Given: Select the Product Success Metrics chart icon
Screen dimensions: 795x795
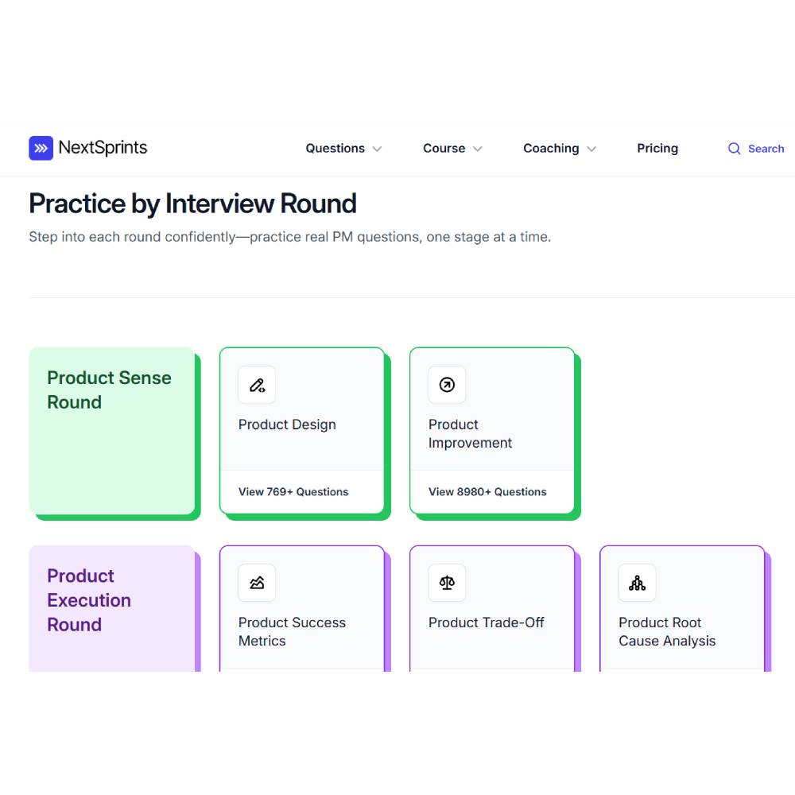Looking at the screenshot, I should click(257, 583).
